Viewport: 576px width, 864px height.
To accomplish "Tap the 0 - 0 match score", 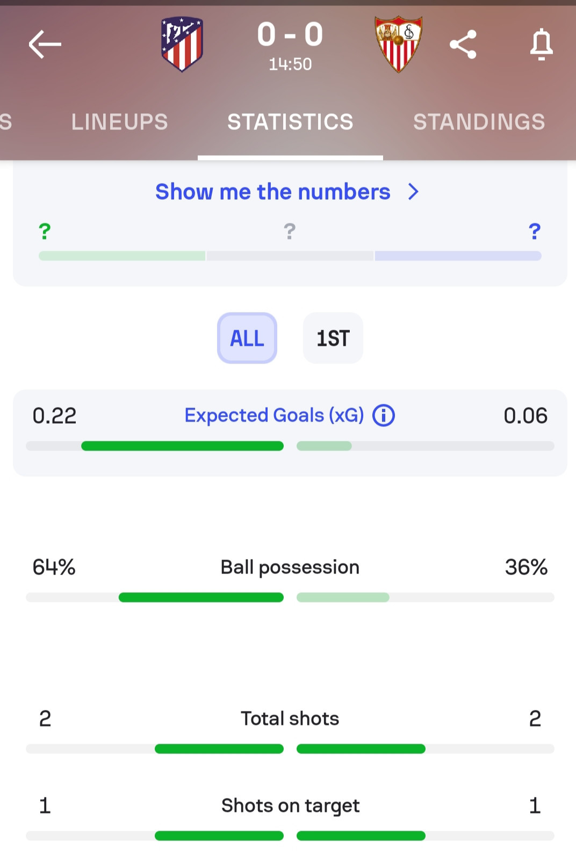I will coord(290,34).
